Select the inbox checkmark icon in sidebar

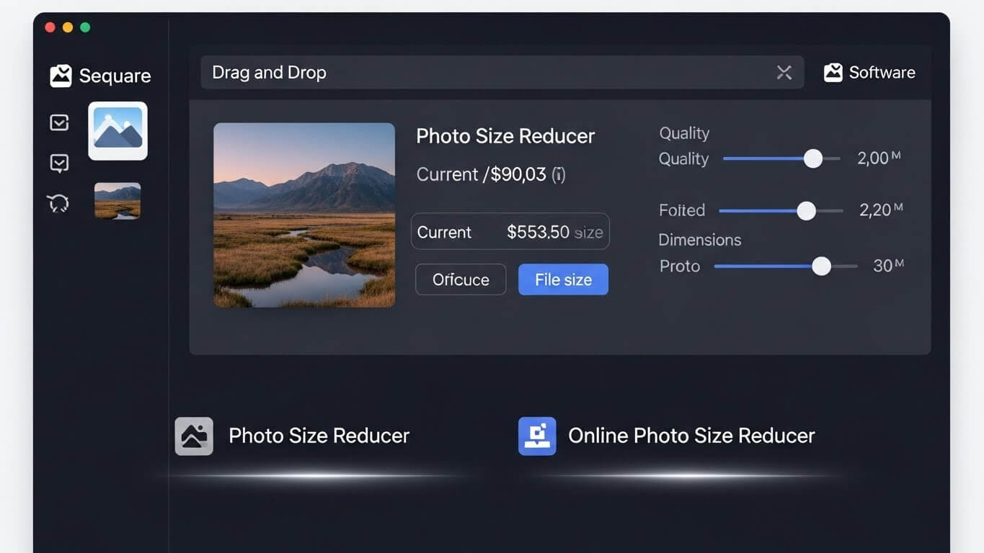click(58, 122)
